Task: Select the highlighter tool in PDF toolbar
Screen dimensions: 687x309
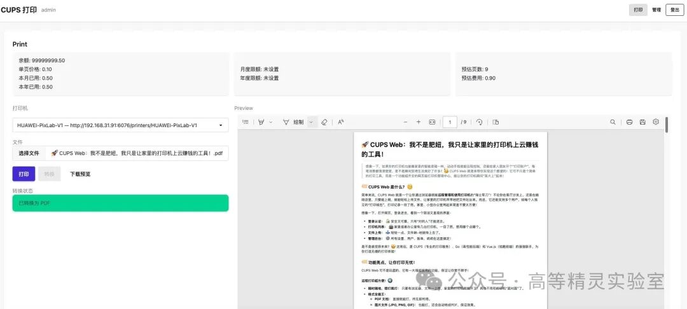Action: (x=261, y=122)
